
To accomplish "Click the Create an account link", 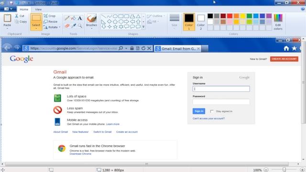I will pos(127,132).
